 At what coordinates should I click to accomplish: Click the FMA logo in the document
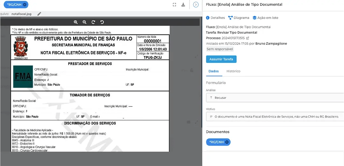click(23, 77)
